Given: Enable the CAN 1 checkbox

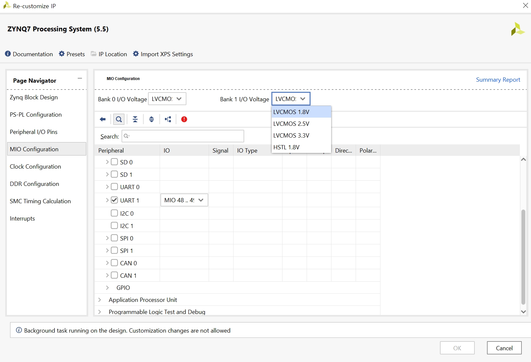Looking at the screenshot, I should click(114, 275).
